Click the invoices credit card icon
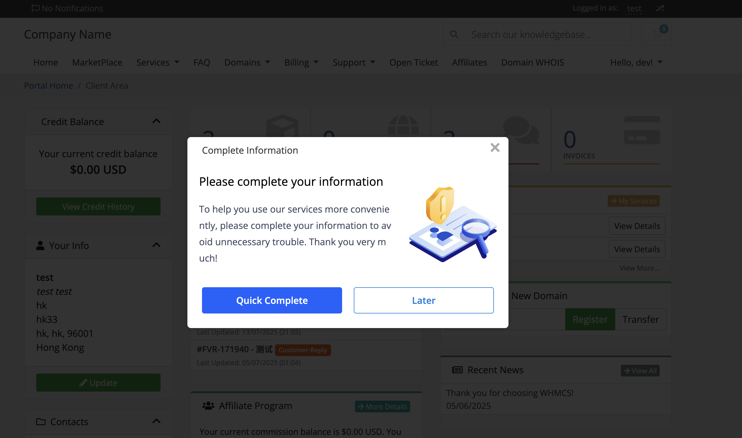Image resolution: width=742 pixels, height=438 pixels. click(642, 130)
